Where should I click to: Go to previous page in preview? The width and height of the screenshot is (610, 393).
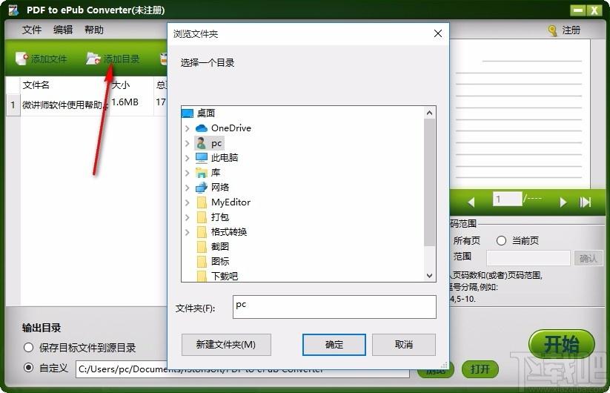471,202
